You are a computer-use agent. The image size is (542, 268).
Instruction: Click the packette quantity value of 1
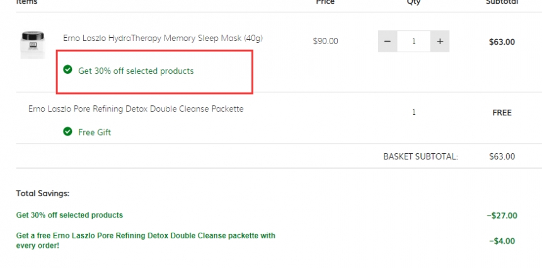(414, 112)
